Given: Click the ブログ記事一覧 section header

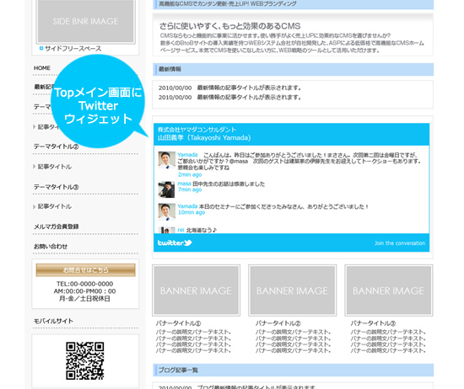Looking at the screenshot, I should coord(294,370).
